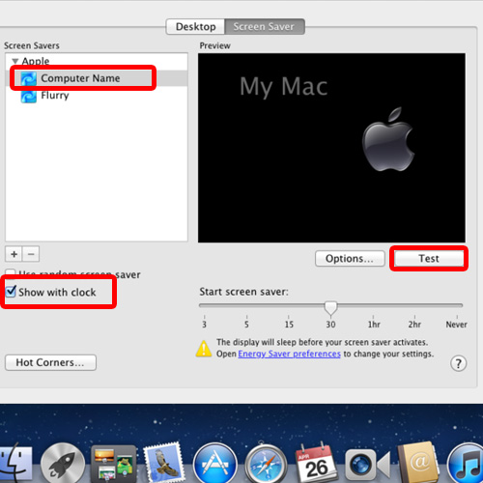The height and width of the screenshot is (483, 483).
Task: Open FaceTime camera icon in Dock
Action: 367,465
